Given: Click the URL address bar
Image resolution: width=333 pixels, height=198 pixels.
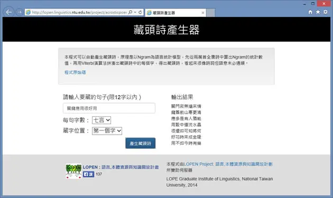Looking at the screenshot, I should (x=79, y=12).
